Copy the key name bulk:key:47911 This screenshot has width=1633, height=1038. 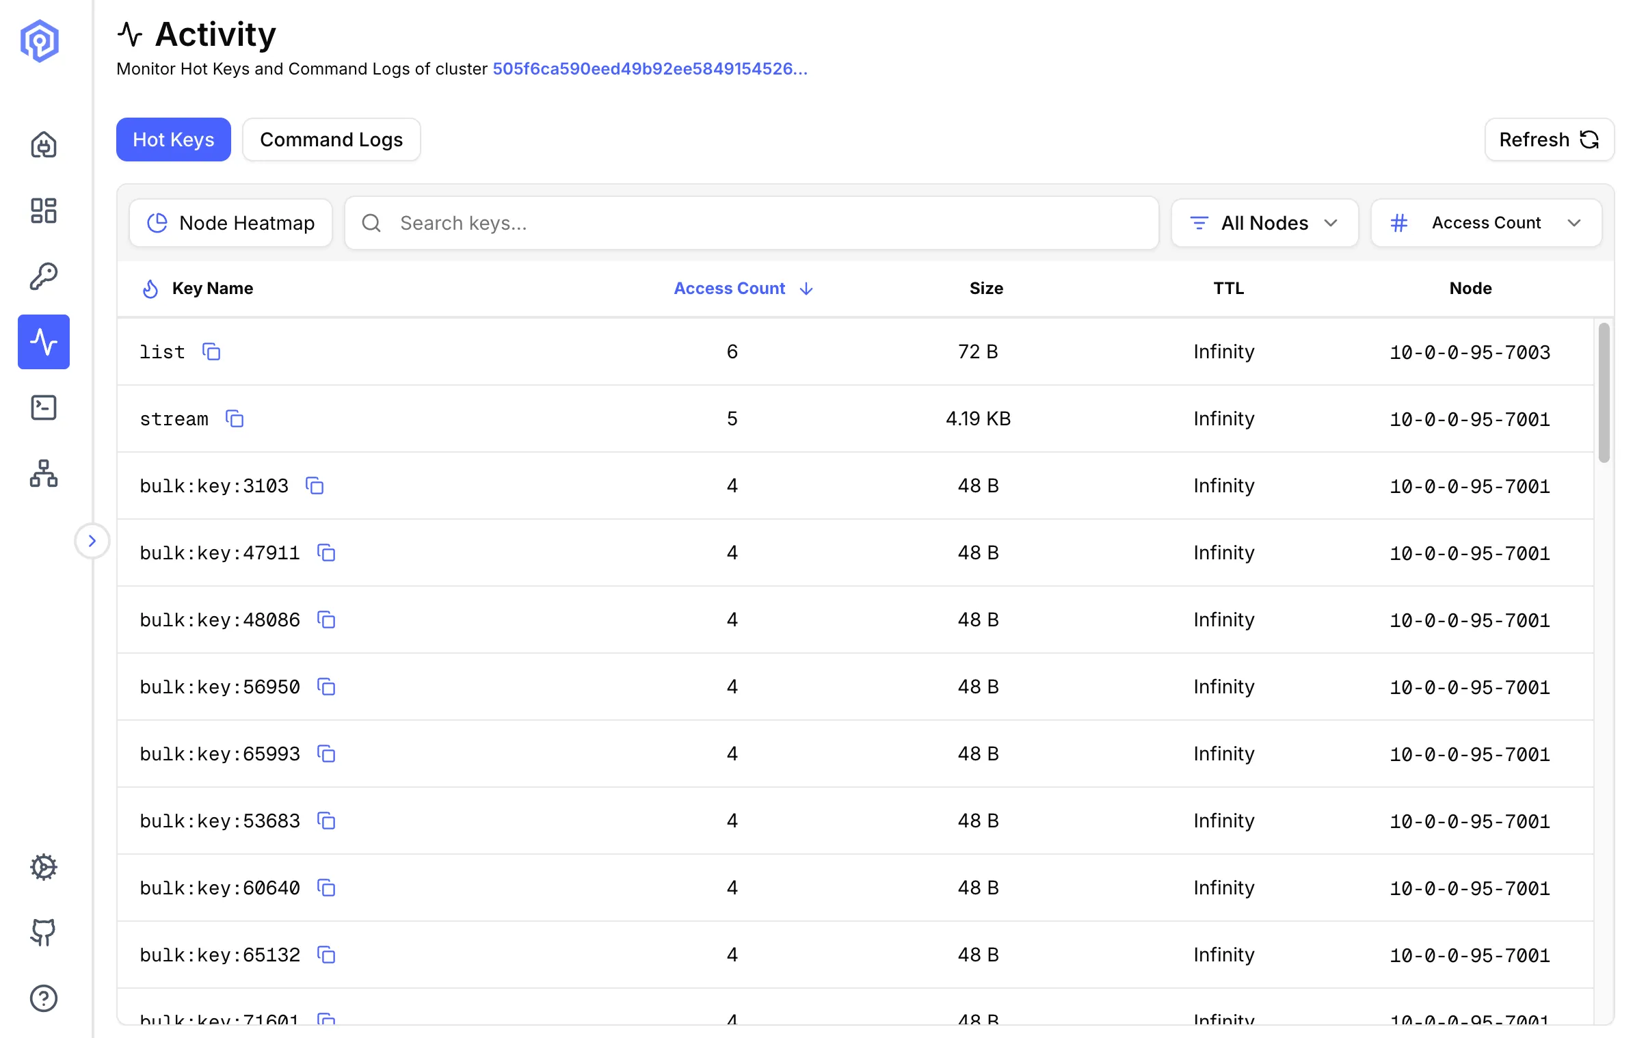[x=326, y=553]
